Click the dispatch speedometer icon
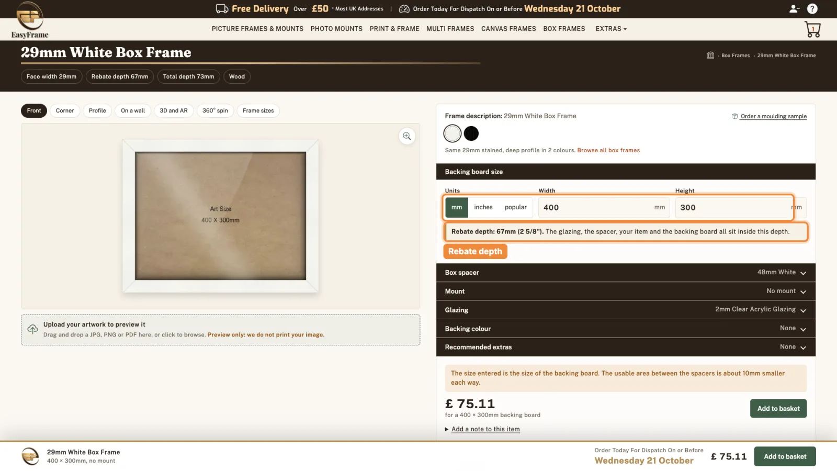This screenshot has width=837, height=471. click(x=404, y=9)
